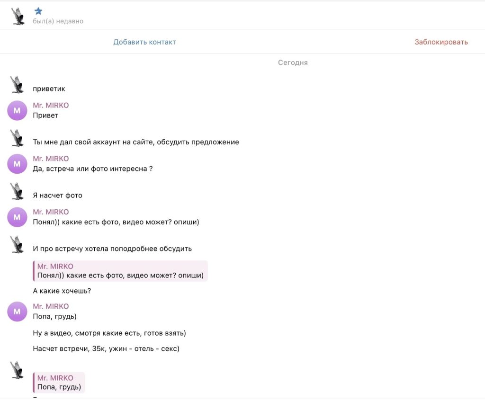Image resolution: width=485 pixels, height=401 pixels.
Task: Click the Сегодня date separator
Action: pos(293,62)
